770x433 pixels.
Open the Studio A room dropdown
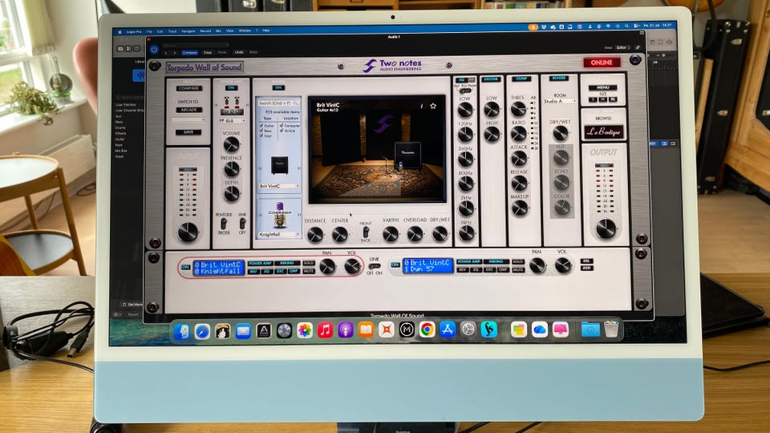[x=560, y=101]
